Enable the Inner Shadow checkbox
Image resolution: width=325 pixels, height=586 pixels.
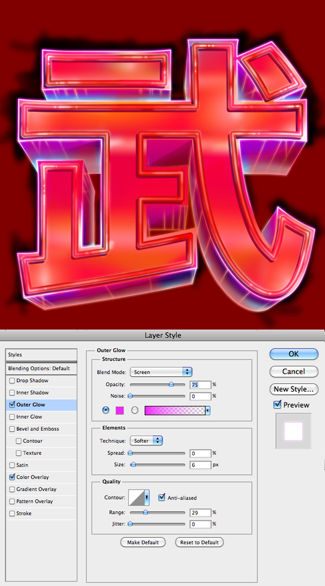click(x=12, y=393)
